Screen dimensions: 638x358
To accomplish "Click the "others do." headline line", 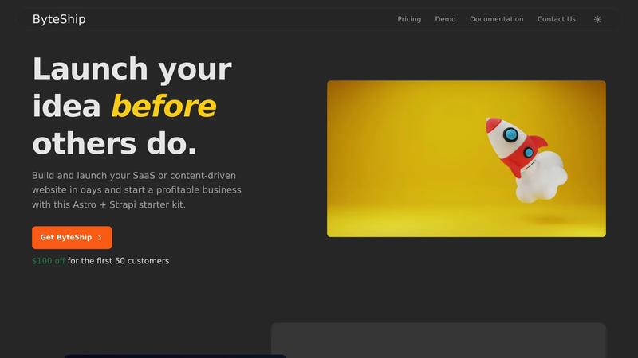I will (x=114, y=144).
